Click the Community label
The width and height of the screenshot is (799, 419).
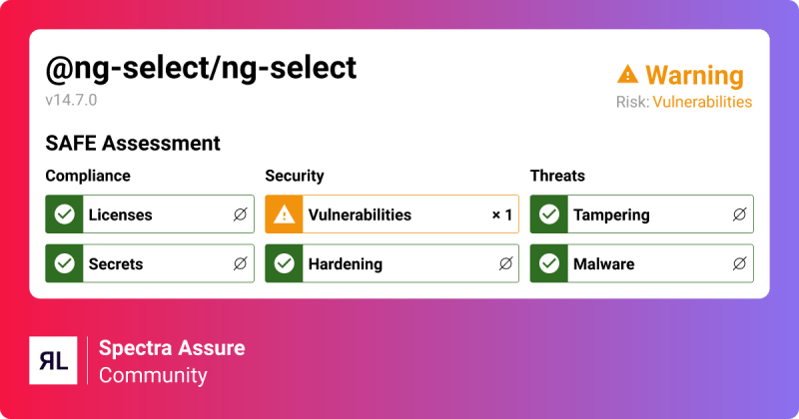(x=153, y=375)
